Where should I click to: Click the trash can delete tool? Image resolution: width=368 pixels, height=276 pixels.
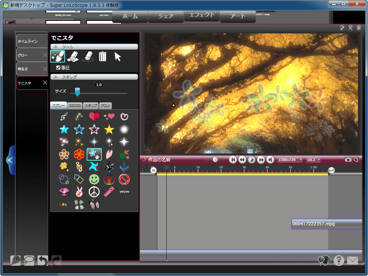(x=103, y=56)
